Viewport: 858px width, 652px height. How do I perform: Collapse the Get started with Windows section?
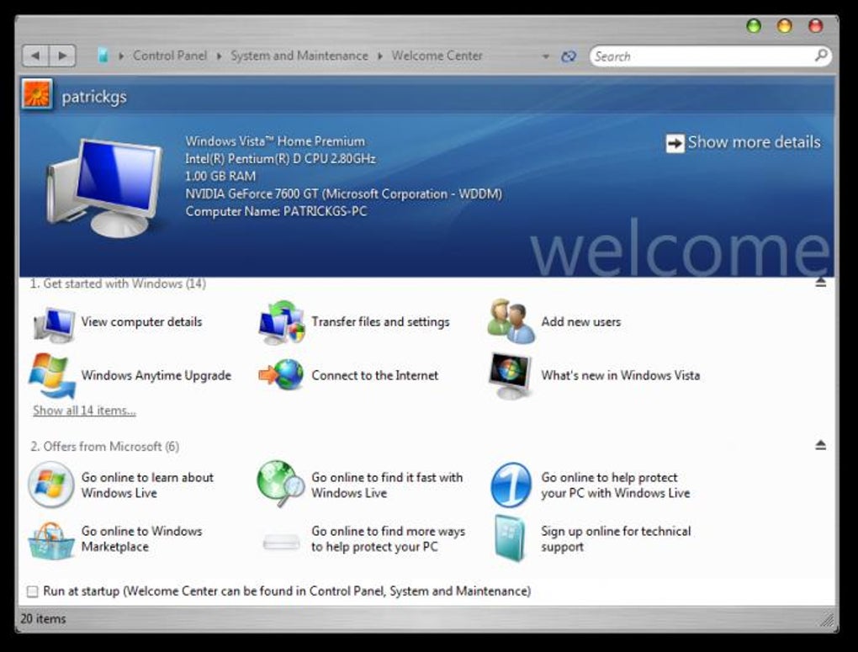tap(820, 283)
